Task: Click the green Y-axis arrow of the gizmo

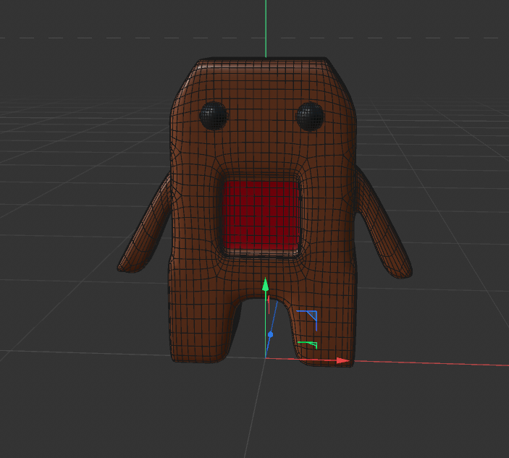Action: point(266,284)
